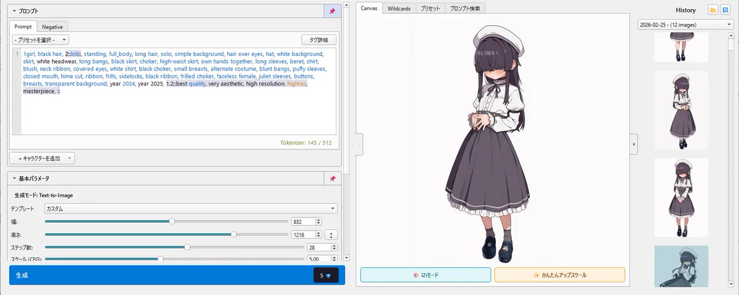Click the anlas cost indicator 5

(326, 276)
